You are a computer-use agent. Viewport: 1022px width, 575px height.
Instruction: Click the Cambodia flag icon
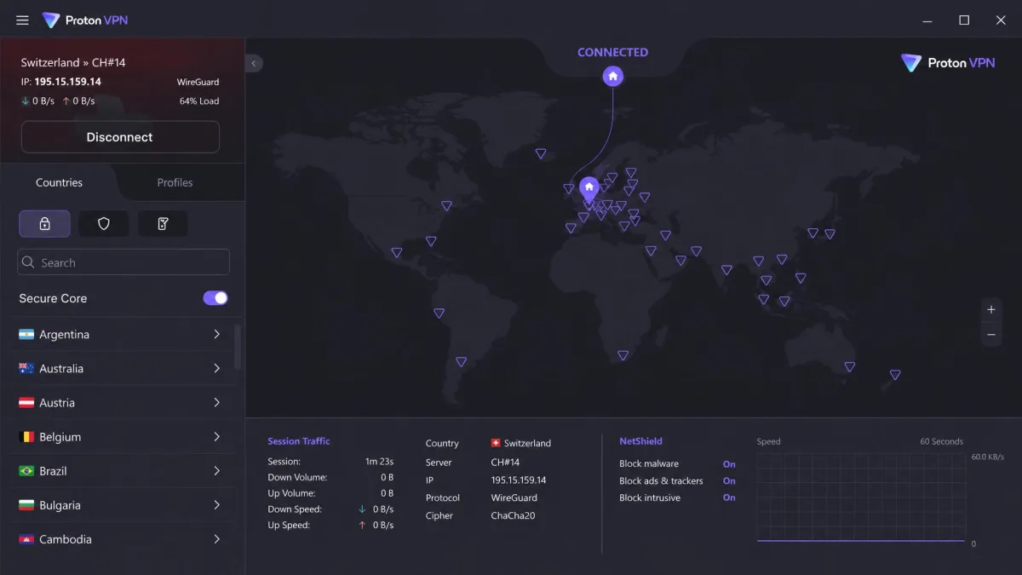26,539
